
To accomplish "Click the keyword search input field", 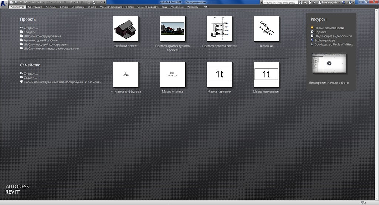I will pyautogui.click(x=281, y=3).
